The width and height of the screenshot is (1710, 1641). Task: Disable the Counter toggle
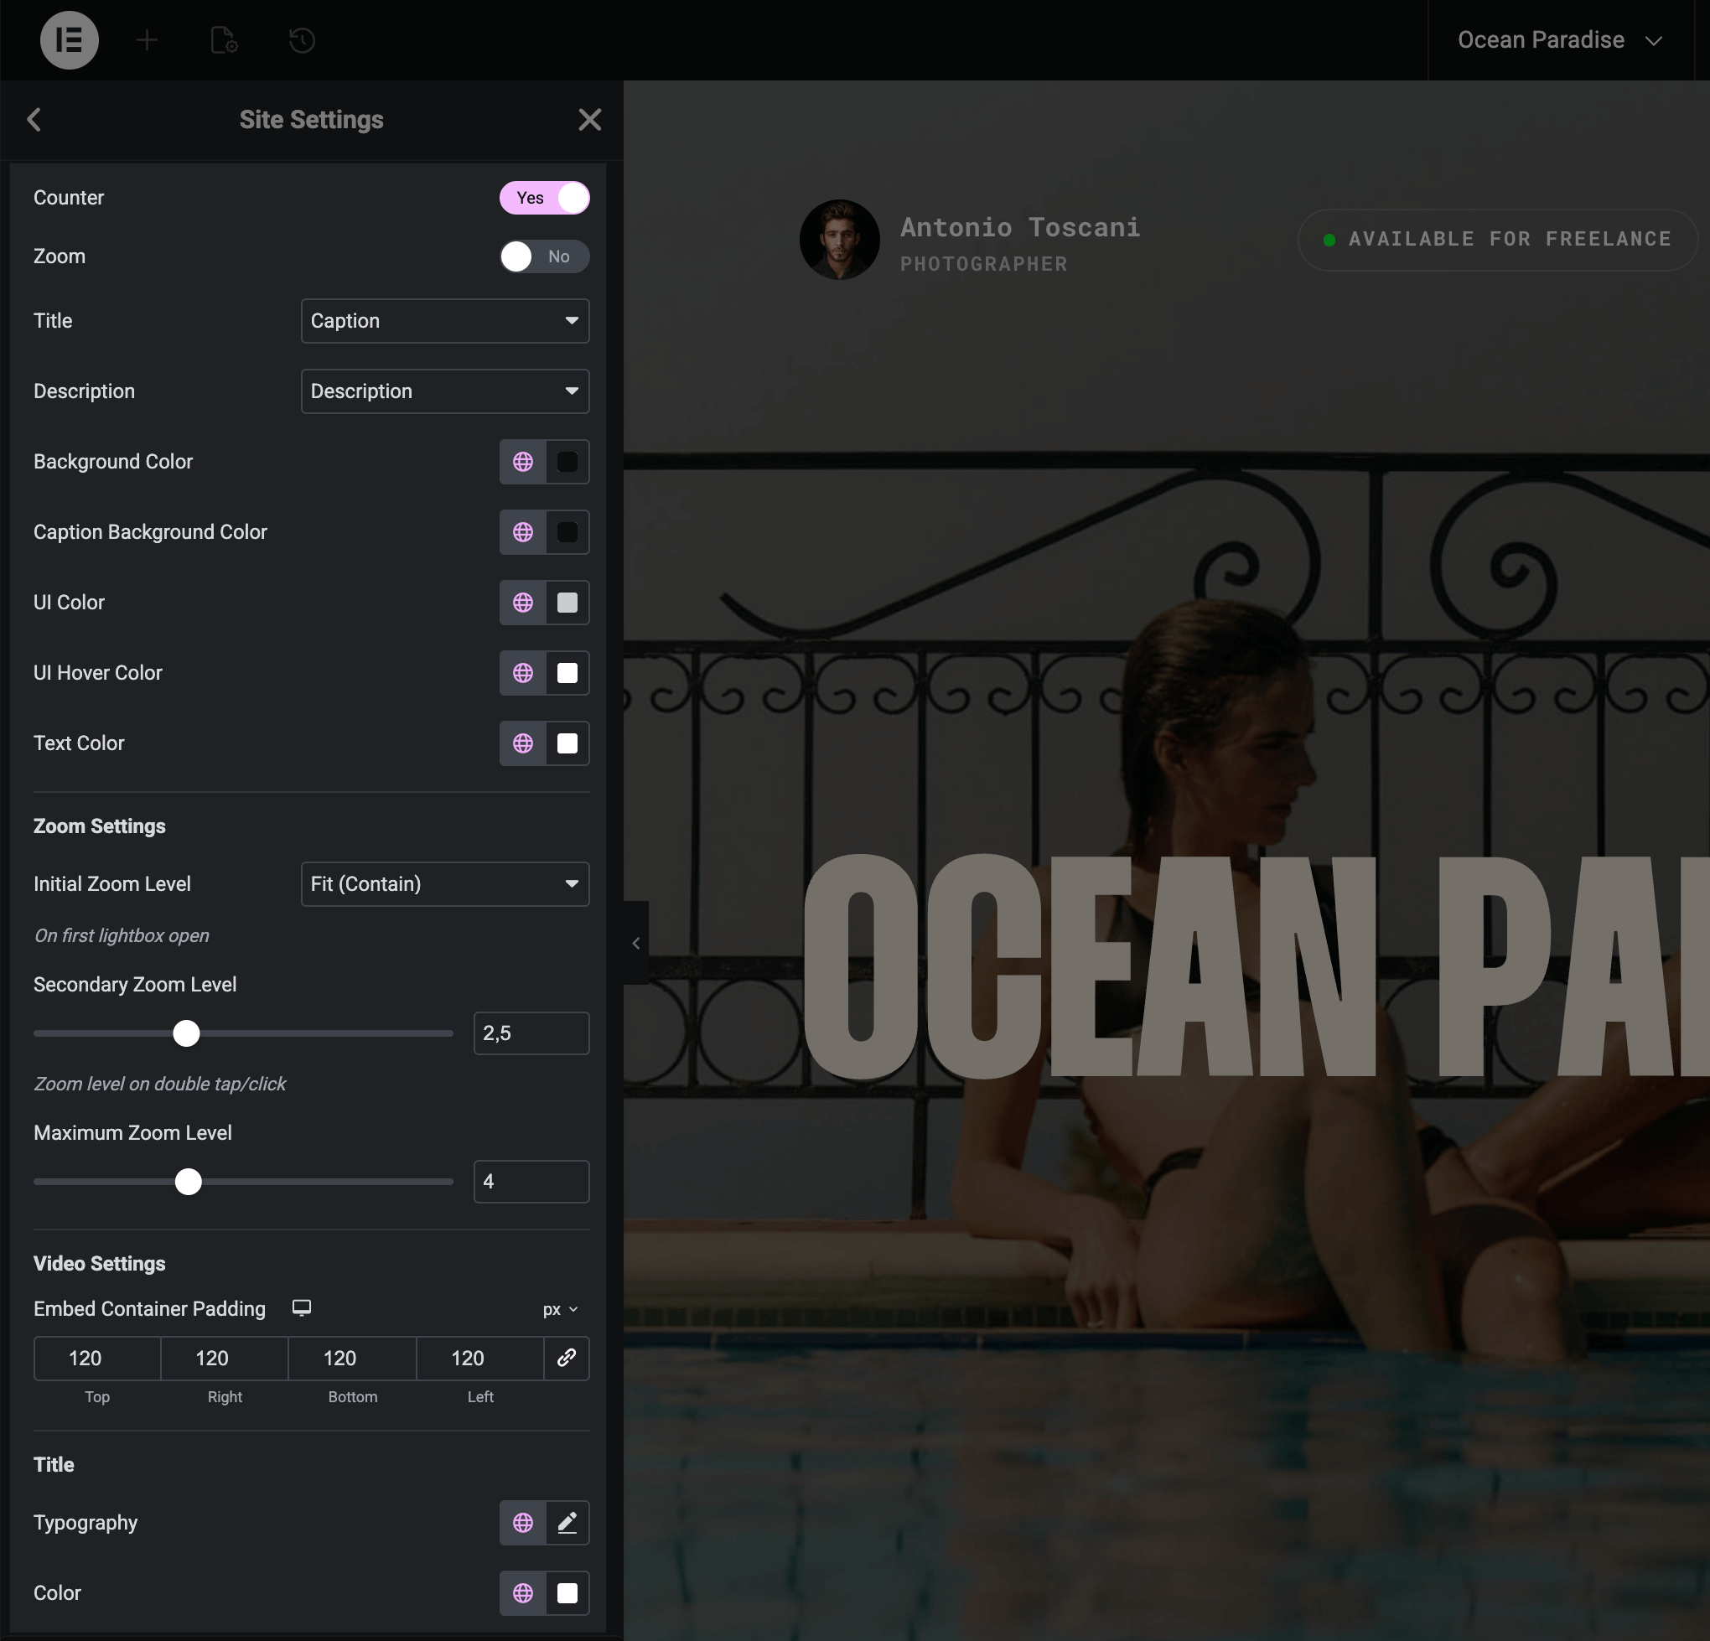click(x=544, y=198)
